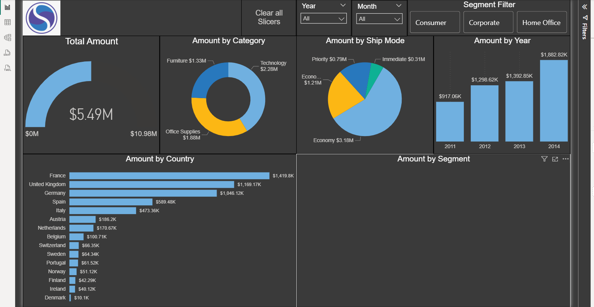Select the 2012 bar in Amount by Year

tap(484, 113)
